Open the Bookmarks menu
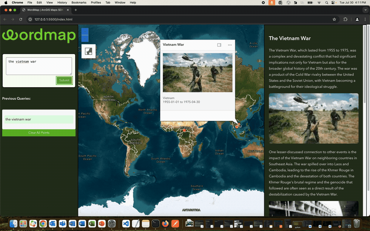The width and height of the screenshot is (370, 231). point(79,3)
